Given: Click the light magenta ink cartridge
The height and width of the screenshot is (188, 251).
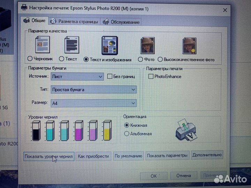Looking at the screenshot, I should (93, 130).
